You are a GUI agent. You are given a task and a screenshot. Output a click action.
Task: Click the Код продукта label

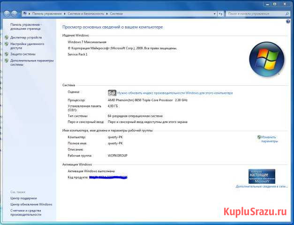coord(78,177)
